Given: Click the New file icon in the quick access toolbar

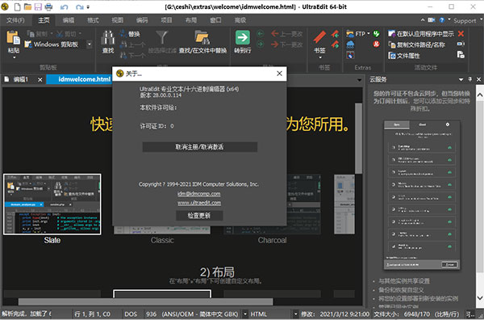Looking at the screenshot, I should click(x=18, y=6).
